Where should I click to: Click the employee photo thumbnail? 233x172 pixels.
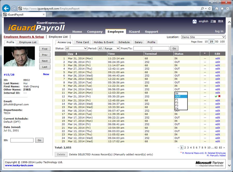(19, 57)
